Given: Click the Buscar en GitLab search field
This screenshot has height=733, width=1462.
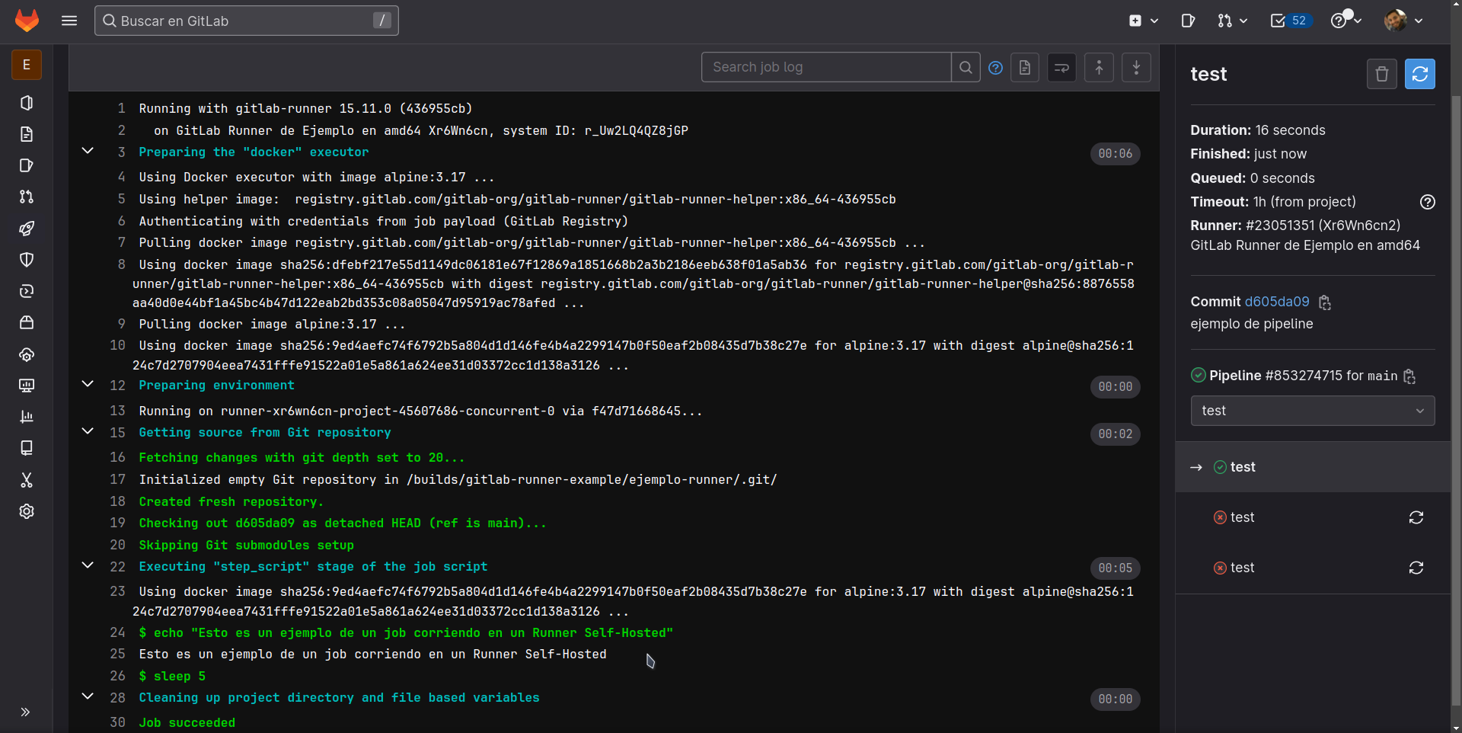Looking at the screenshot, I should click(x=247, y=21).
